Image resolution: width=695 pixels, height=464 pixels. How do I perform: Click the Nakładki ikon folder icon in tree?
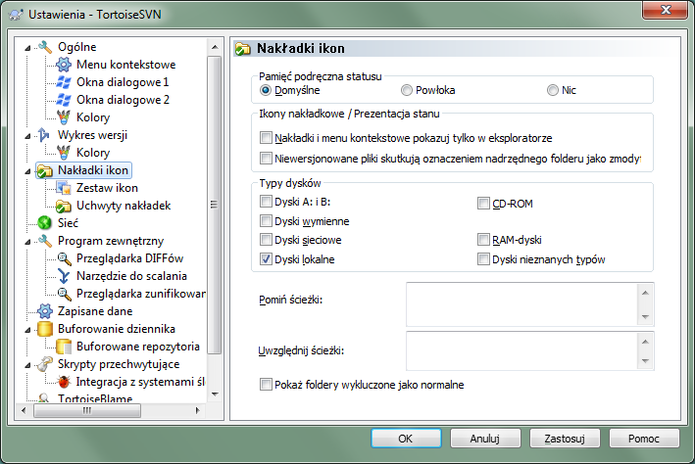point(45,170)
